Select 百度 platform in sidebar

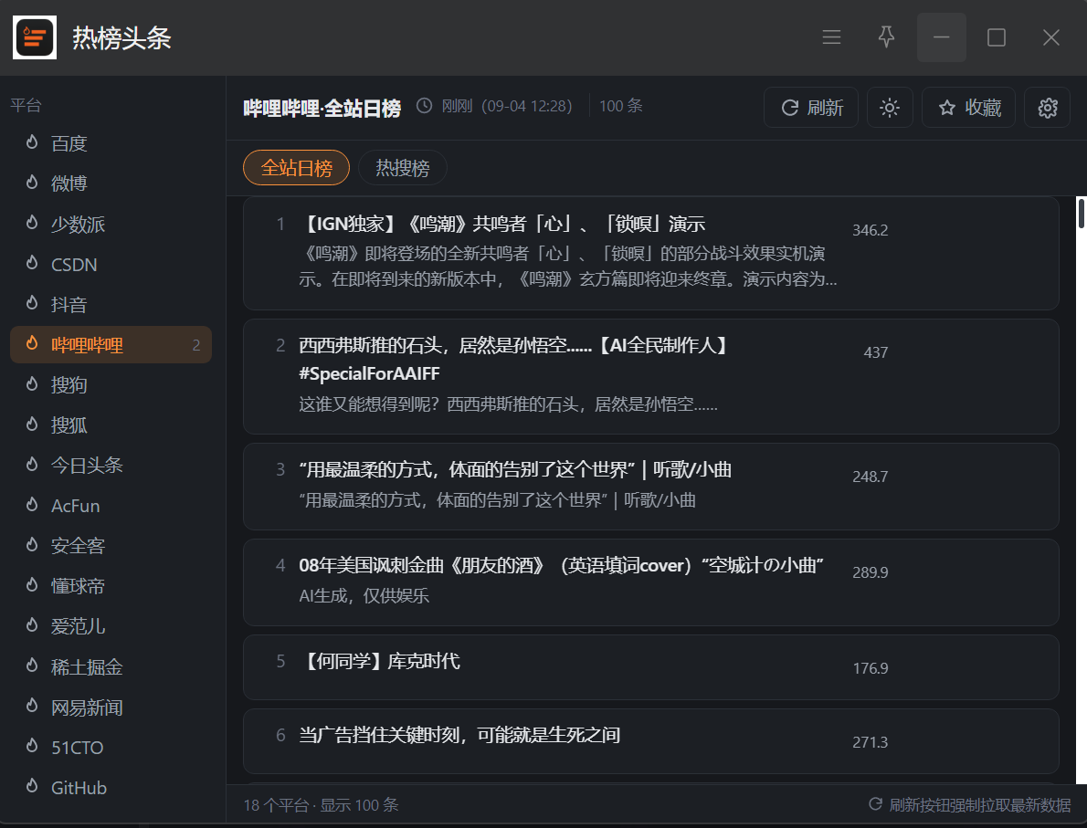point(111,143)
